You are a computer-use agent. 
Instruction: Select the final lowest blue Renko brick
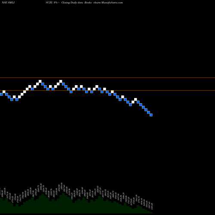[x=151, y=115]
